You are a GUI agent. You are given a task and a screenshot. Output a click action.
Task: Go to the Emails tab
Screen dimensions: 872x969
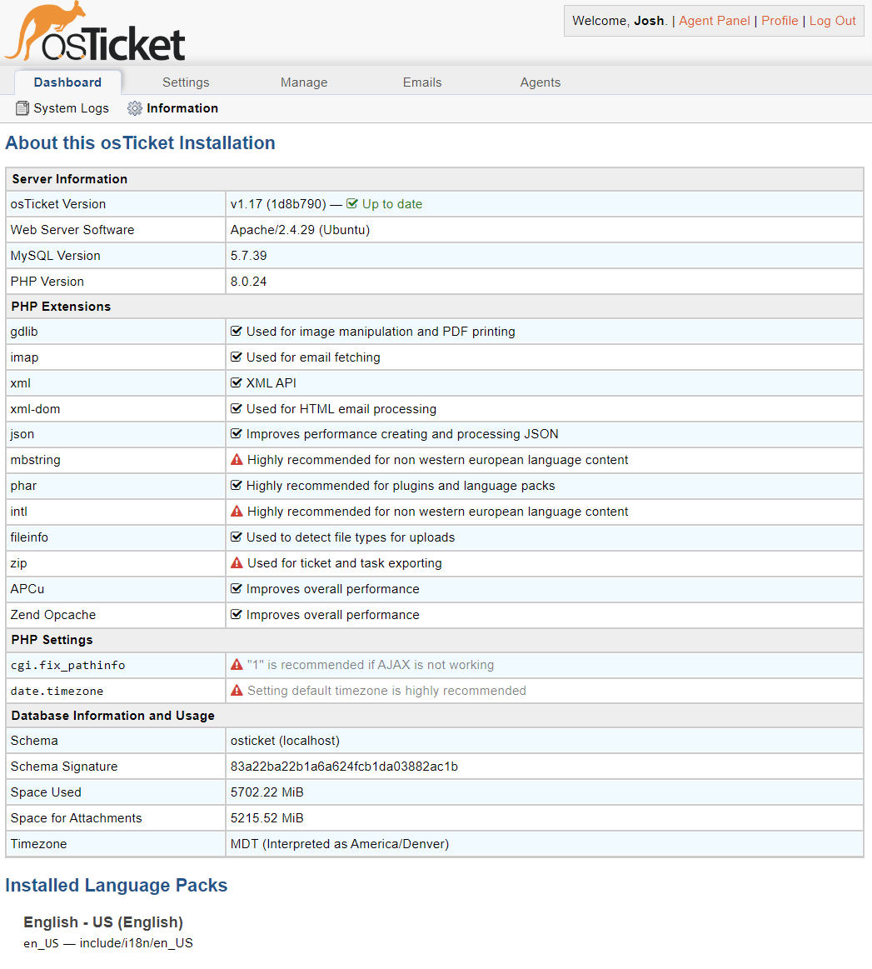click(x=422, y=82)
